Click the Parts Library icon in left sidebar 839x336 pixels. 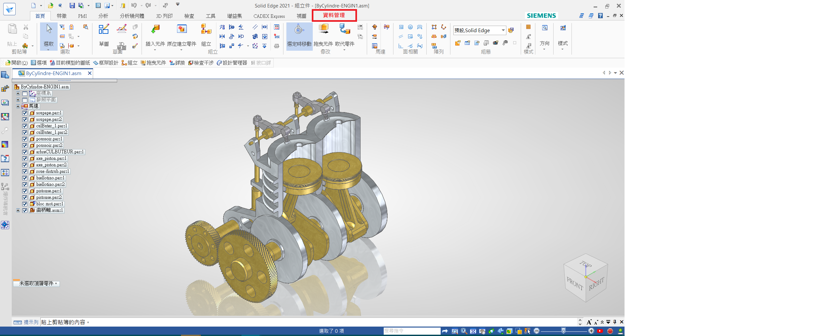click(x=5, y=89)
